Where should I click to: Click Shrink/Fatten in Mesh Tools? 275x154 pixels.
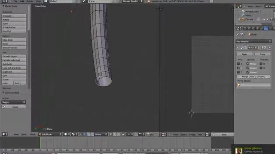click(14, 27)
